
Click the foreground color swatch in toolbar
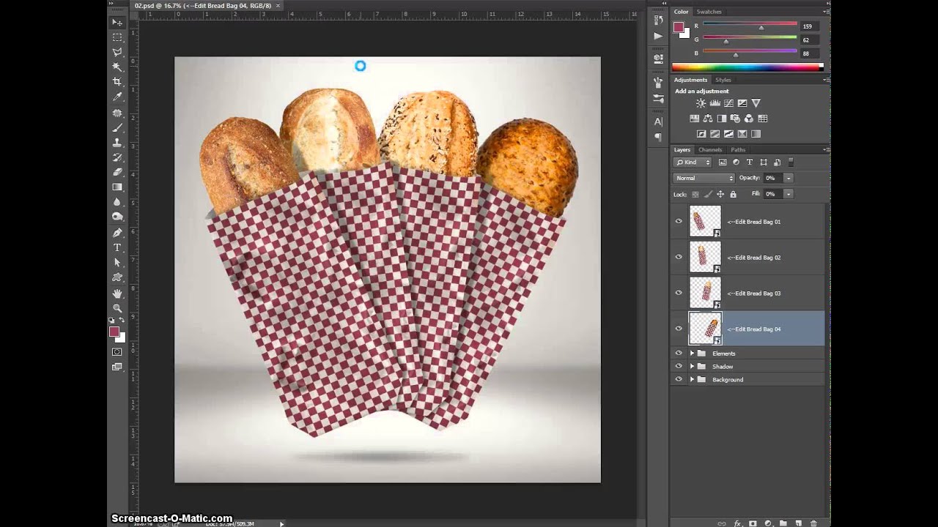114,332
